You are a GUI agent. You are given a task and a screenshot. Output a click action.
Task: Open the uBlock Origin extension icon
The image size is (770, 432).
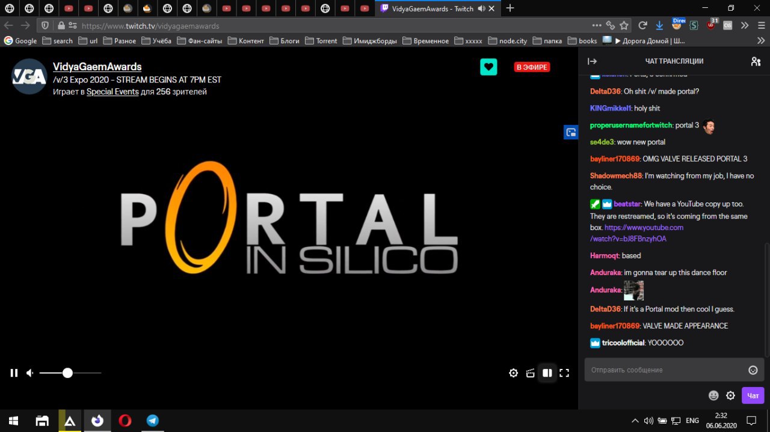(712, 25)
